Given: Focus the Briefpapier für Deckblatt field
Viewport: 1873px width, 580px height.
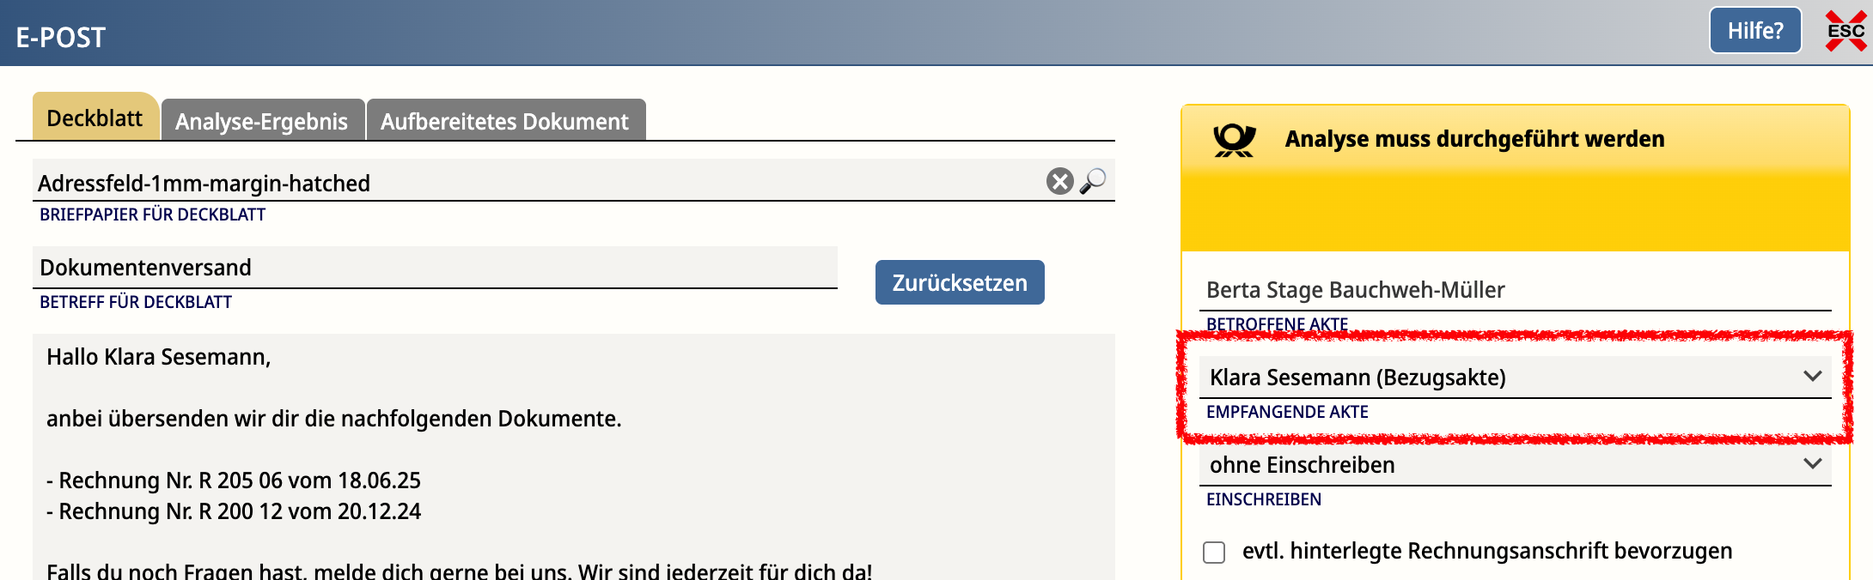Looking at the screenshot, I should coord(533,183).
